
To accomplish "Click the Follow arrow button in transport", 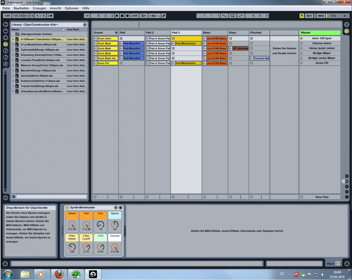I will pyautogui.click(x=87, y=16).
